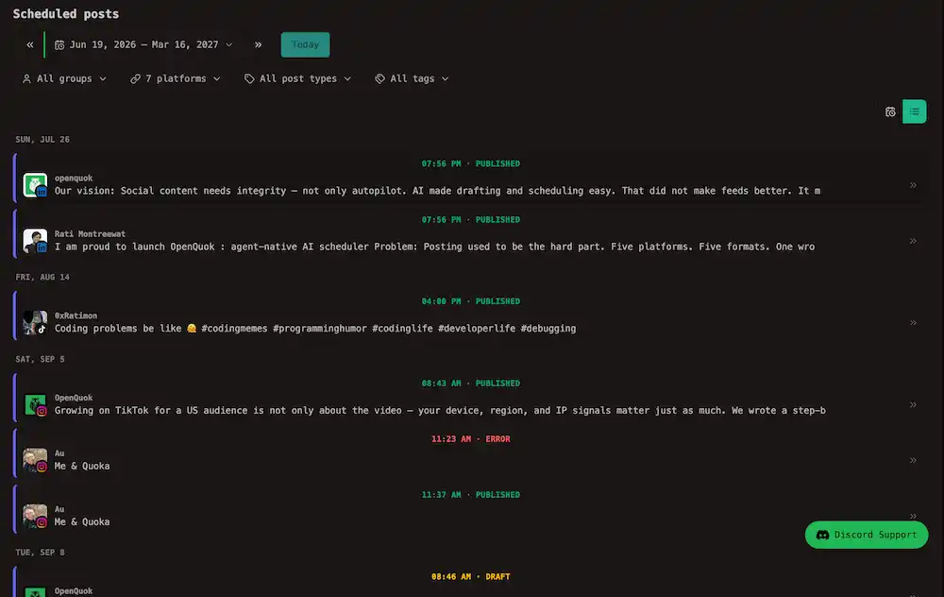Open post 'Coding problems be like'
Screen dimensions: 944x597
click(x=315, y=329)
